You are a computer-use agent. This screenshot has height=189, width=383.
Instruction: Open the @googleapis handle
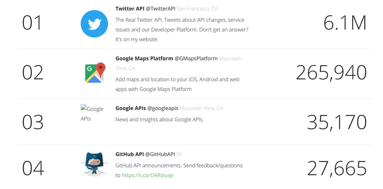pyautogui.click(x=163, y=108)
